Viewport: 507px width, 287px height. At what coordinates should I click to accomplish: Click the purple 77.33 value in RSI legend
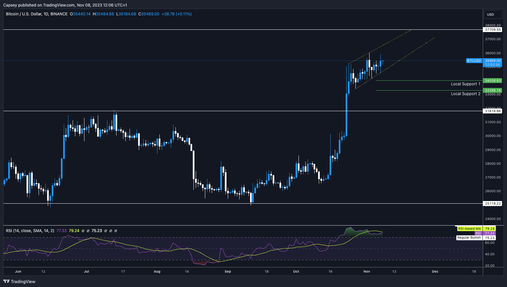(x=62, y=231)
